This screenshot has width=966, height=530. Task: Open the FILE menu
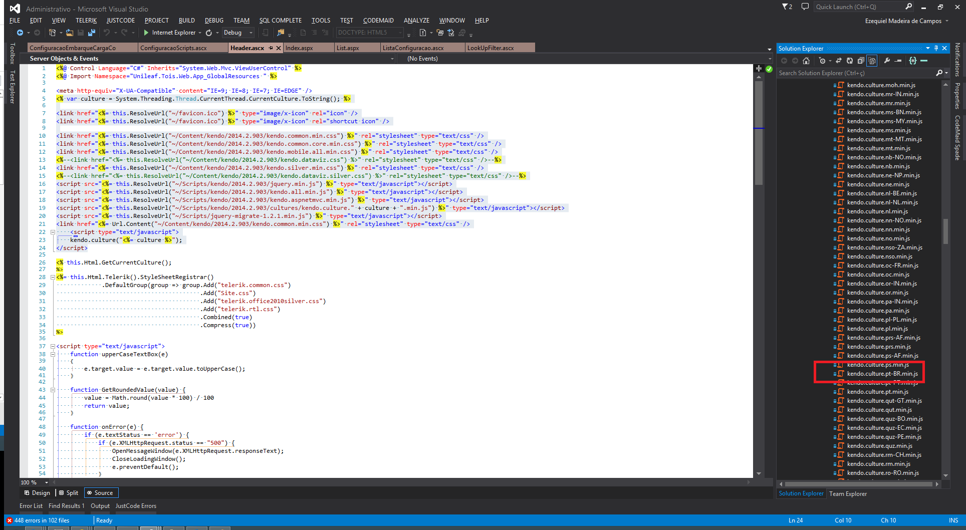pyautogui.click(x=15, y=21)
